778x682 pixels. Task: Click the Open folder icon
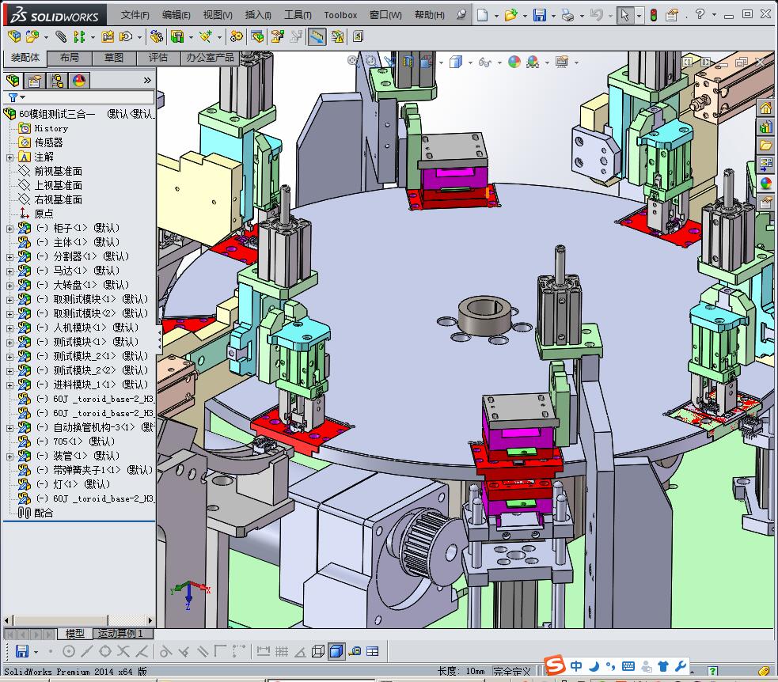510,15
